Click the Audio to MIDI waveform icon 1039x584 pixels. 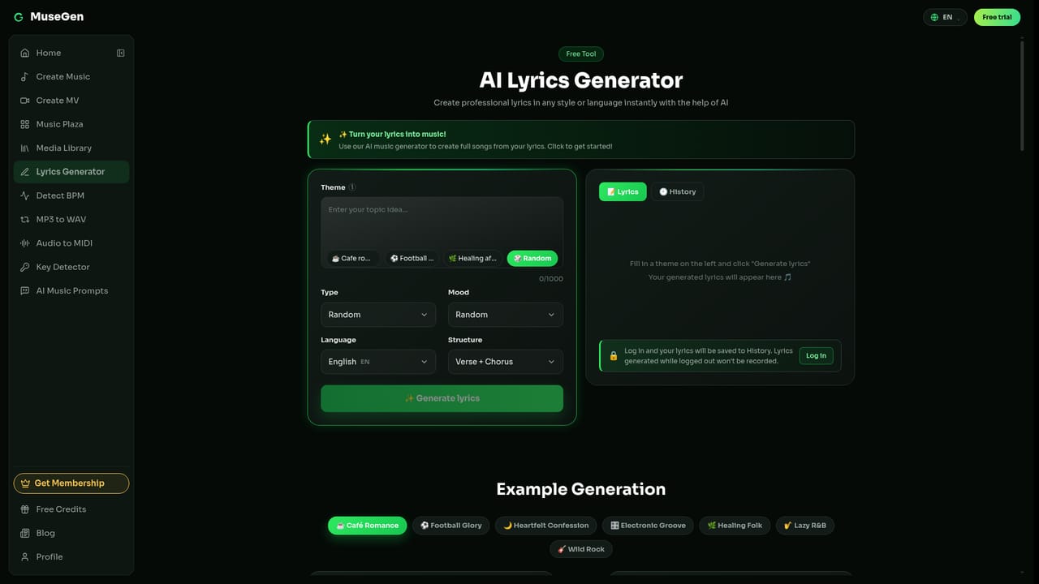(24, 243)
